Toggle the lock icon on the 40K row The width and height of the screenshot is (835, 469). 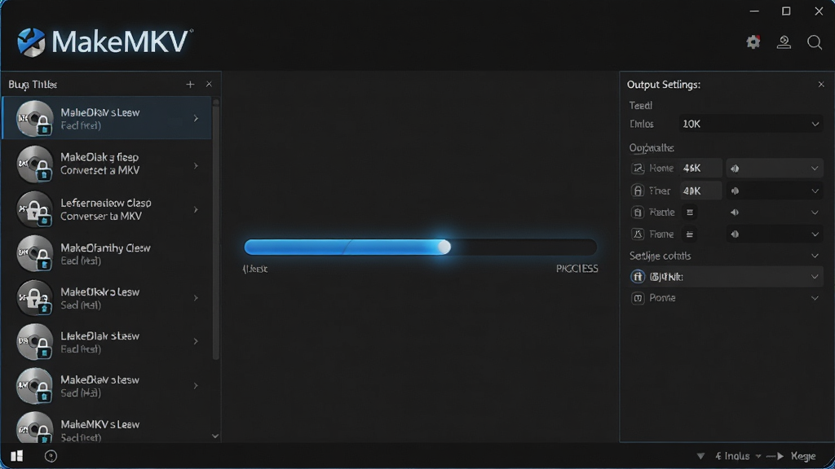coord(638,191)
